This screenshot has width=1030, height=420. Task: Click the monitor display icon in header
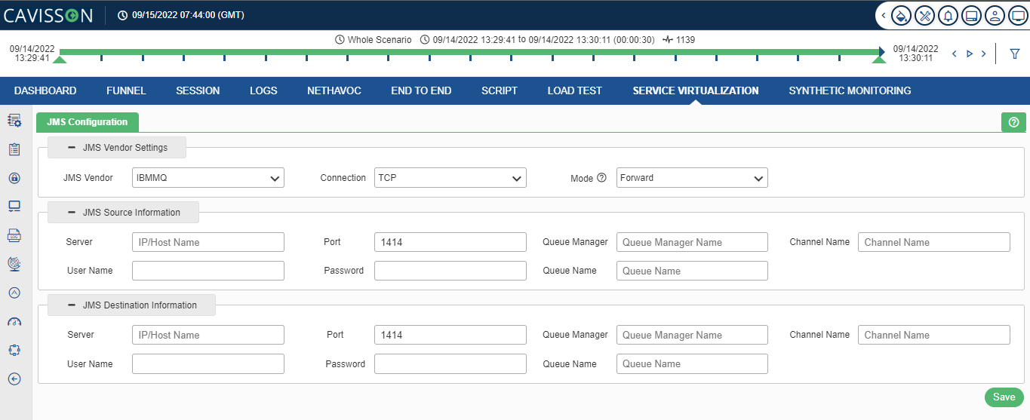click(x=1017, y=15)
